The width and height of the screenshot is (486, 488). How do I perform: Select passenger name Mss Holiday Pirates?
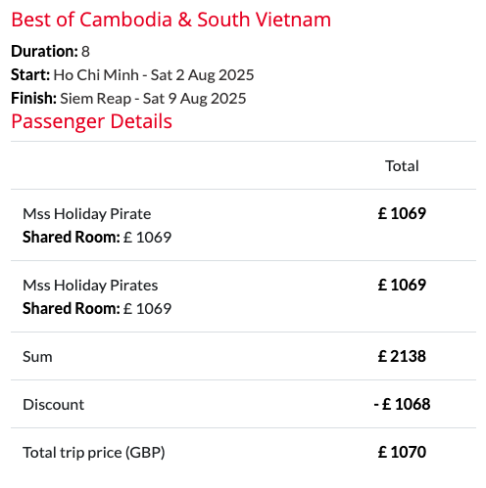point(90,286)
